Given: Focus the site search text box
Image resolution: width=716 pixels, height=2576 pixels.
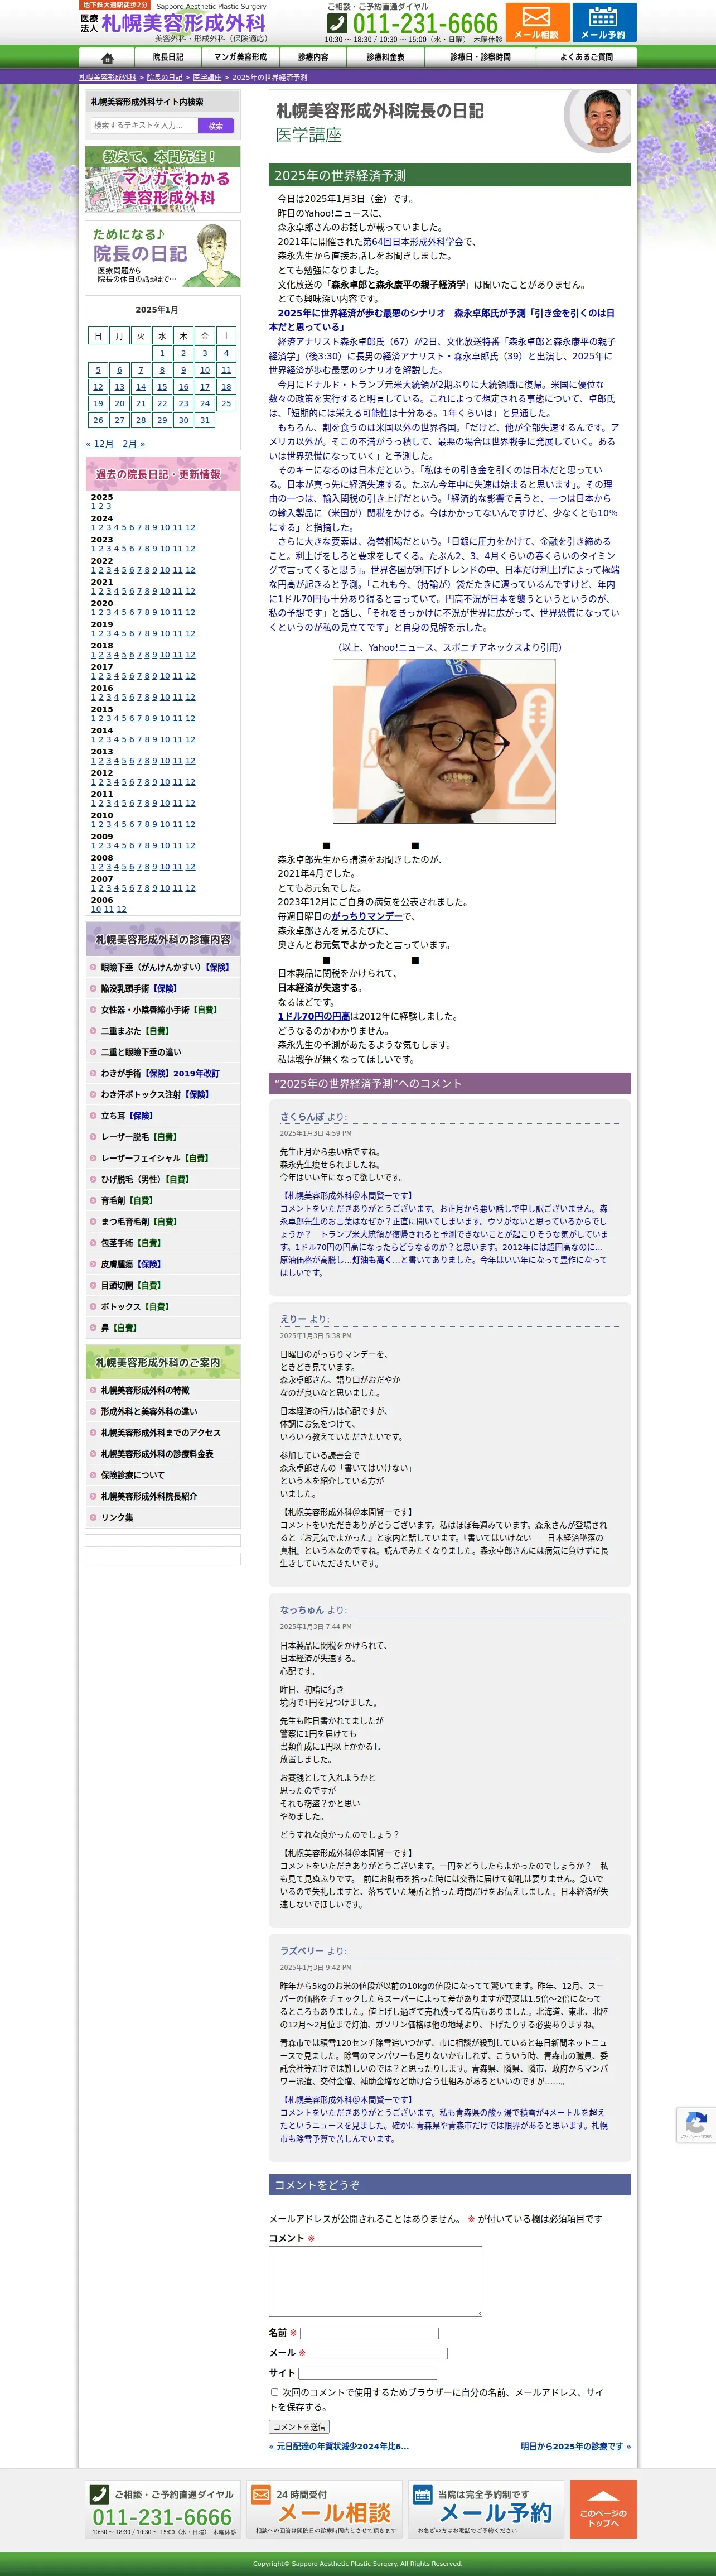Looking at the screenshot, I should point(145,125).
